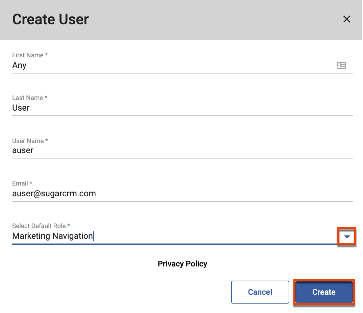Screen dimensions: 363x313
Task: Select the text Marketing Navigation in role field
Action: click(x=52, y=236)
